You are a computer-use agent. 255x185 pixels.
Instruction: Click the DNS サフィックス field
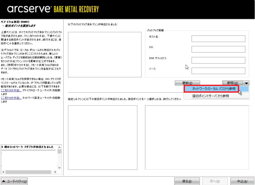coord(218,60)
